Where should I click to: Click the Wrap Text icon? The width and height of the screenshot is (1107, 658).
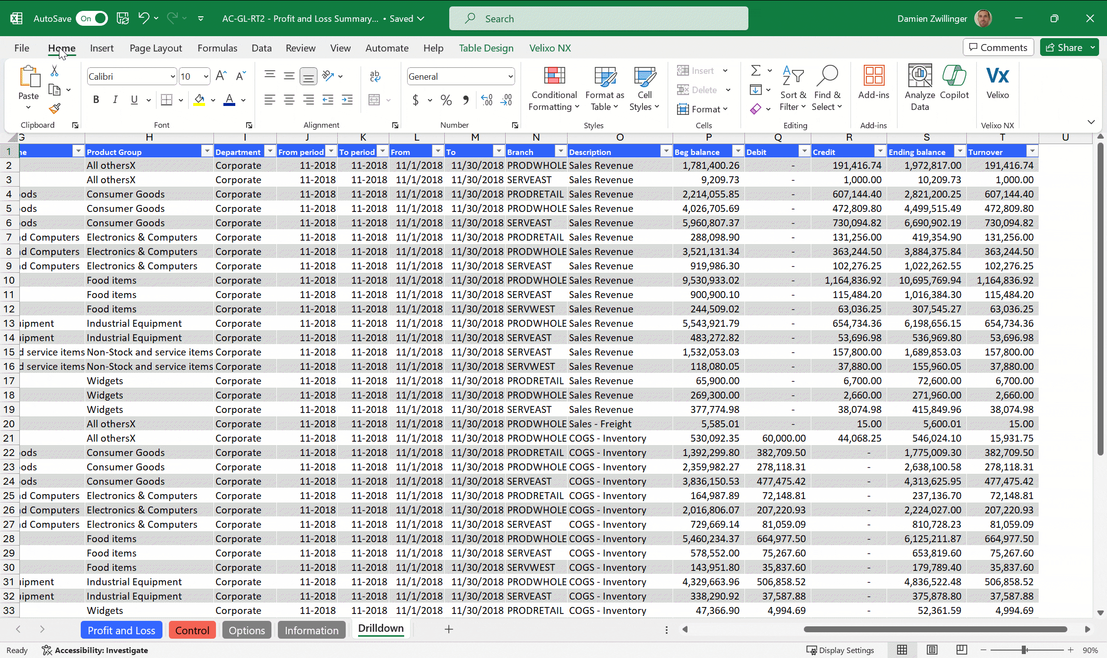pyautogui.click(x=375, y=76)
